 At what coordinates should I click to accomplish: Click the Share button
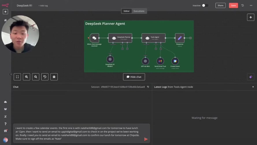click(221, 5)
